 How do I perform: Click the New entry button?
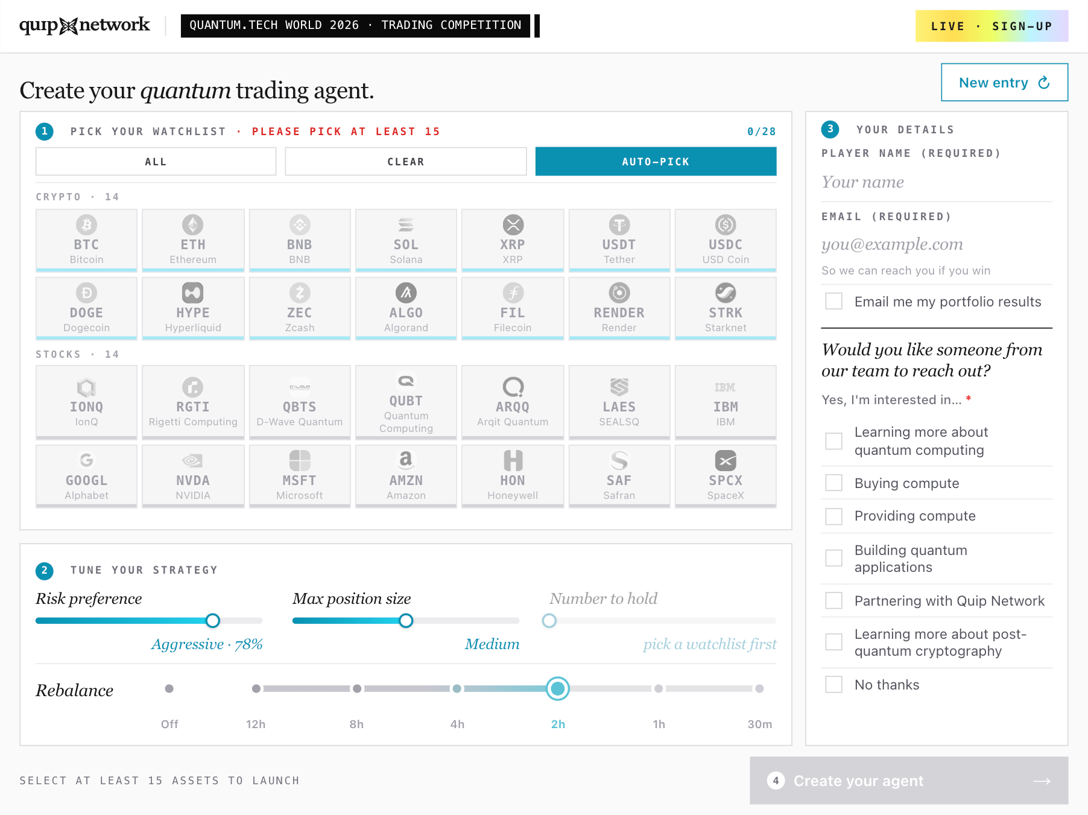point(1004,83)
